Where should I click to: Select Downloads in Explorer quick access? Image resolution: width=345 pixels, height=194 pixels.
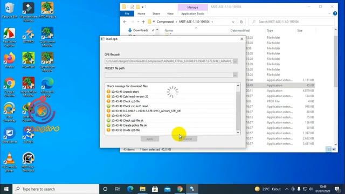pyautogui.click(x=140, y=30)
